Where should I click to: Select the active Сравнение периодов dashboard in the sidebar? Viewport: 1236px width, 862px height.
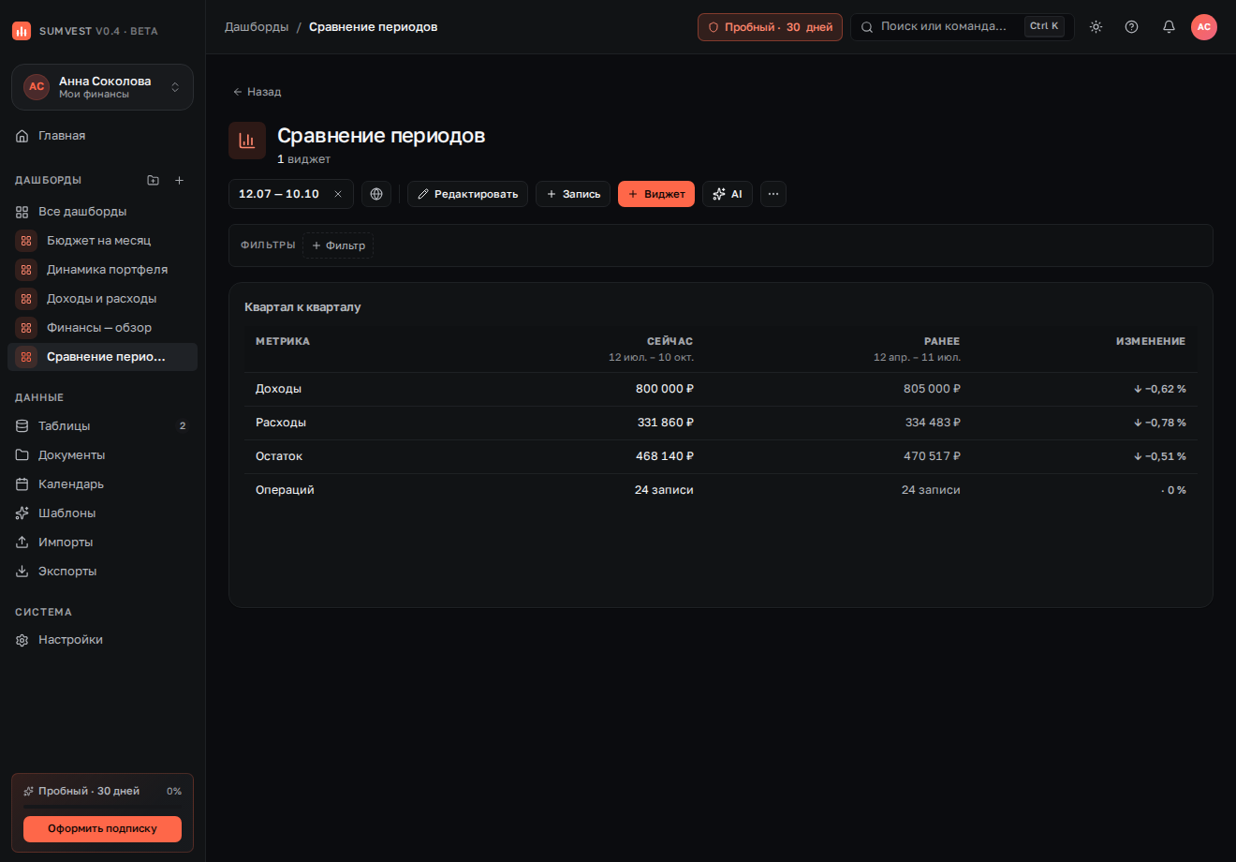coord(102,357)
